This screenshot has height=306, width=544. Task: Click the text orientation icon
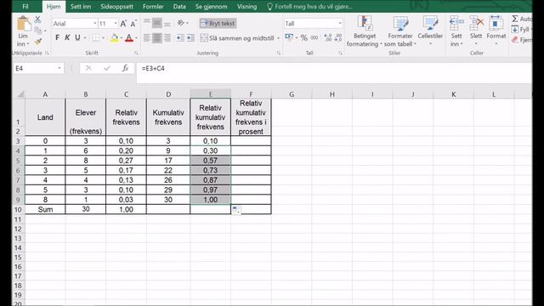click(x=181, y=23)
